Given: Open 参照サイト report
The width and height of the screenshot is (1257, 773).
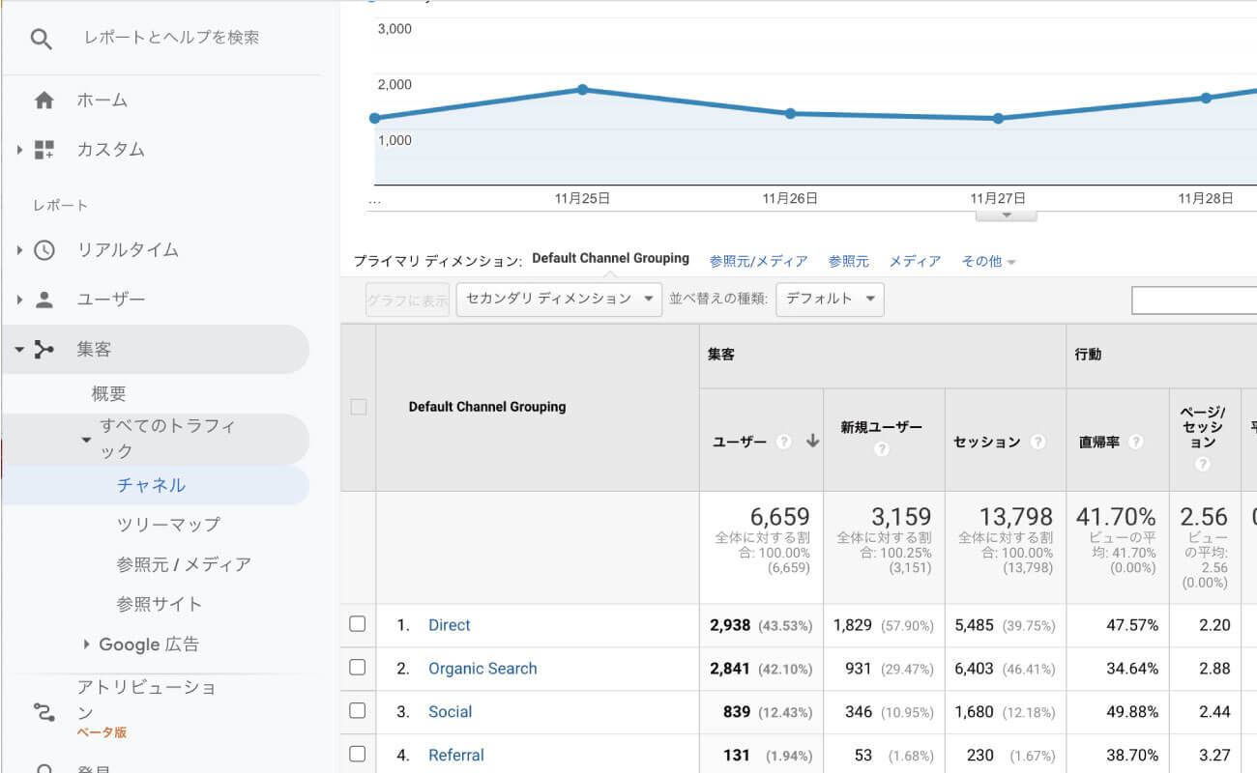Looking at the screenshot, I should pyautogui.click(x=160, y=605).
